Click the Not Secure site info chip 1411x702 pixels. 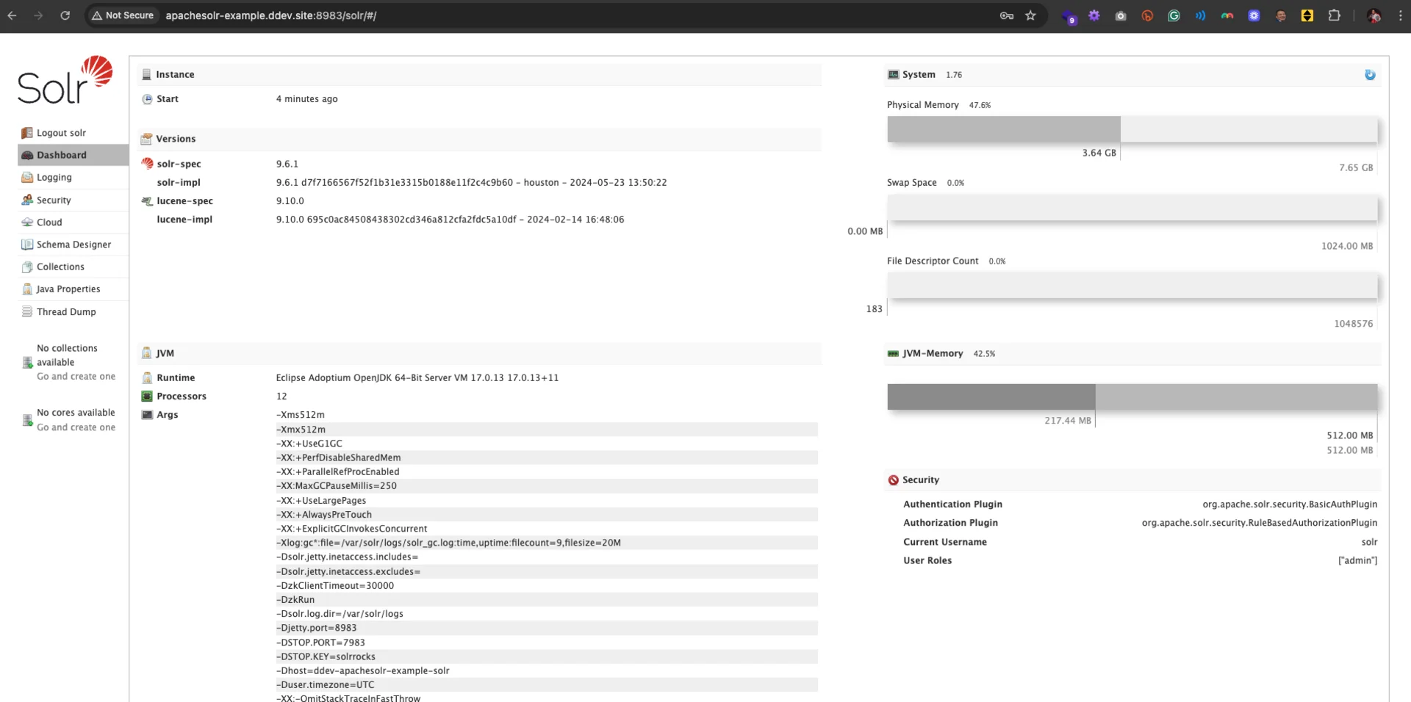coord(123,15)
